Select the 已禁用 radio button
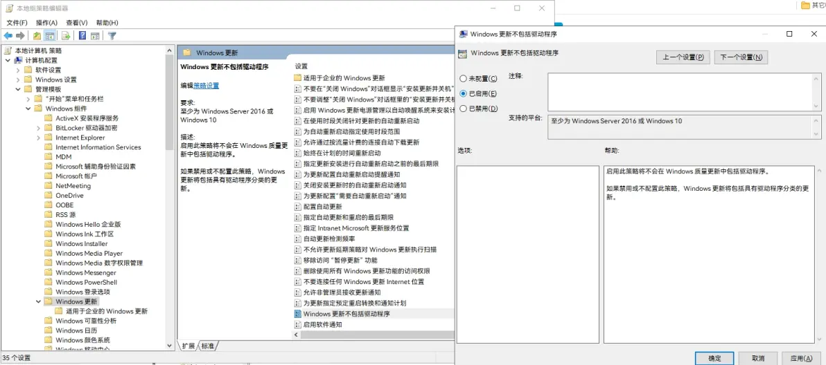Screen dimensions: 826x365 pos(464,109)
